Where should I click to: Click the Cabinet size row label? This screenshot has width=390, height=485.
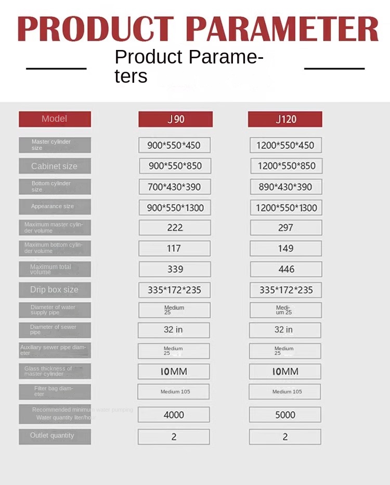[x=55, y=166]
